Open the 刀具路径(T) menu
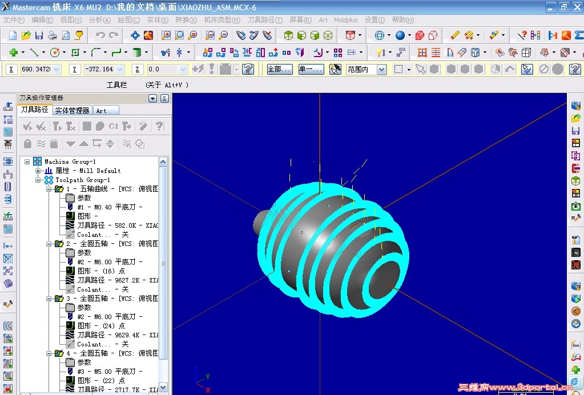Screen dimensions: 584x395 [x=265, y=20]
